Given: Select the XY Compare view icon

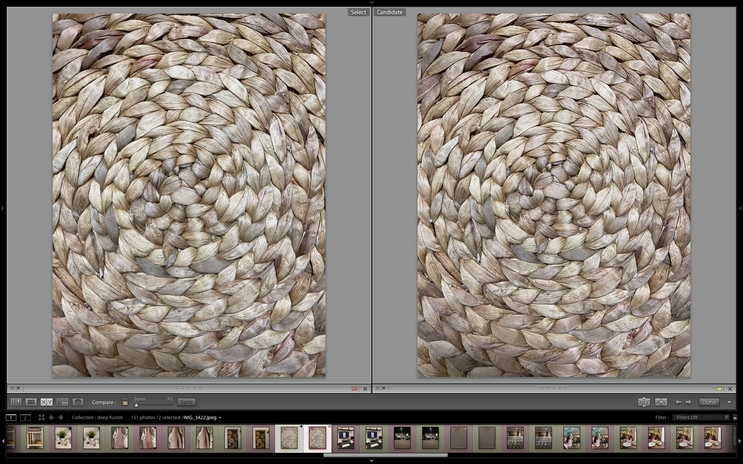Looking at the screenshot, I should [x=46, y=402].
